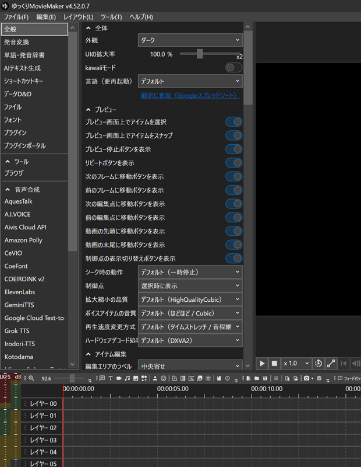Open the playback speed x 1.0 dropdown
The width and height of the screenshot is (361, 467).
pyautogui.click(x=296, y=363)
